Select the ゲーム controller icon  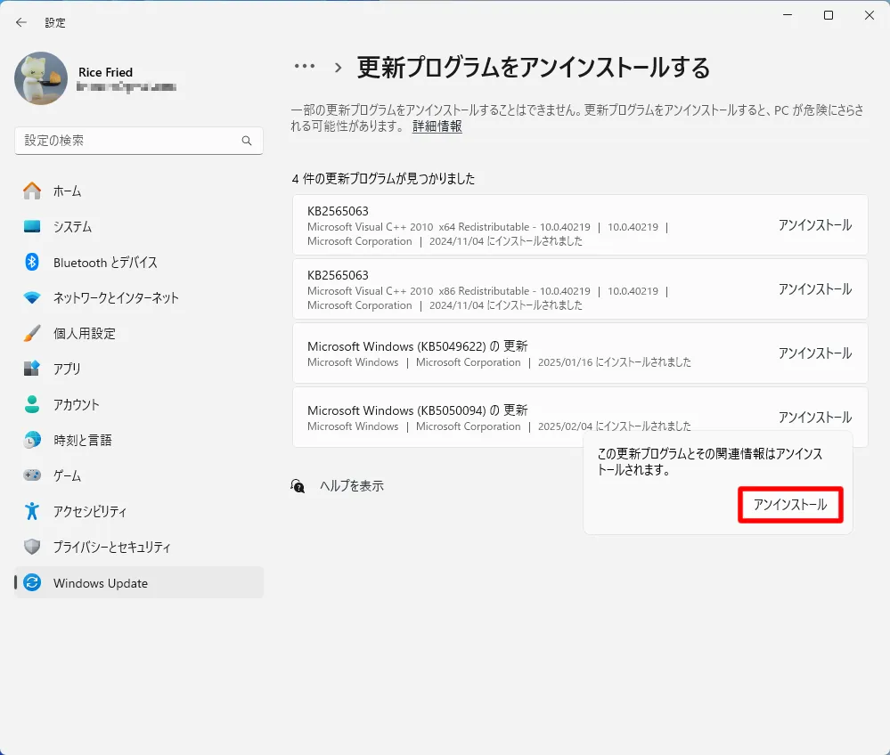tap(32, 475)
